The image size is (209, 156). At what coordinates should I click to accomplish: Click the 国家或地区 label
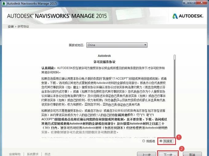77,45
